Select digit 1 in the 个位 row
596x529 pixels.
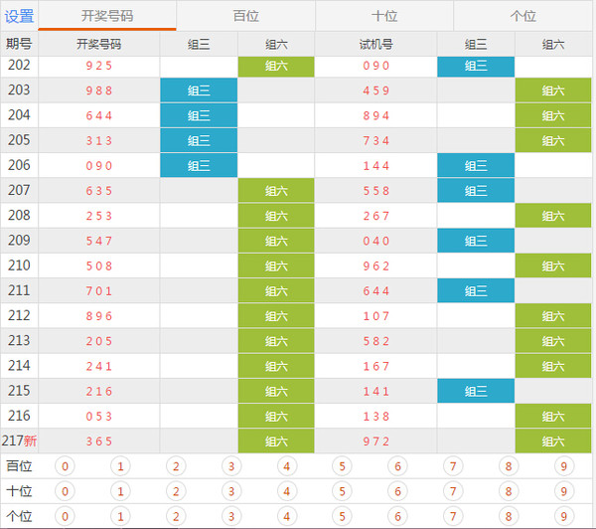tap(120, 517)
